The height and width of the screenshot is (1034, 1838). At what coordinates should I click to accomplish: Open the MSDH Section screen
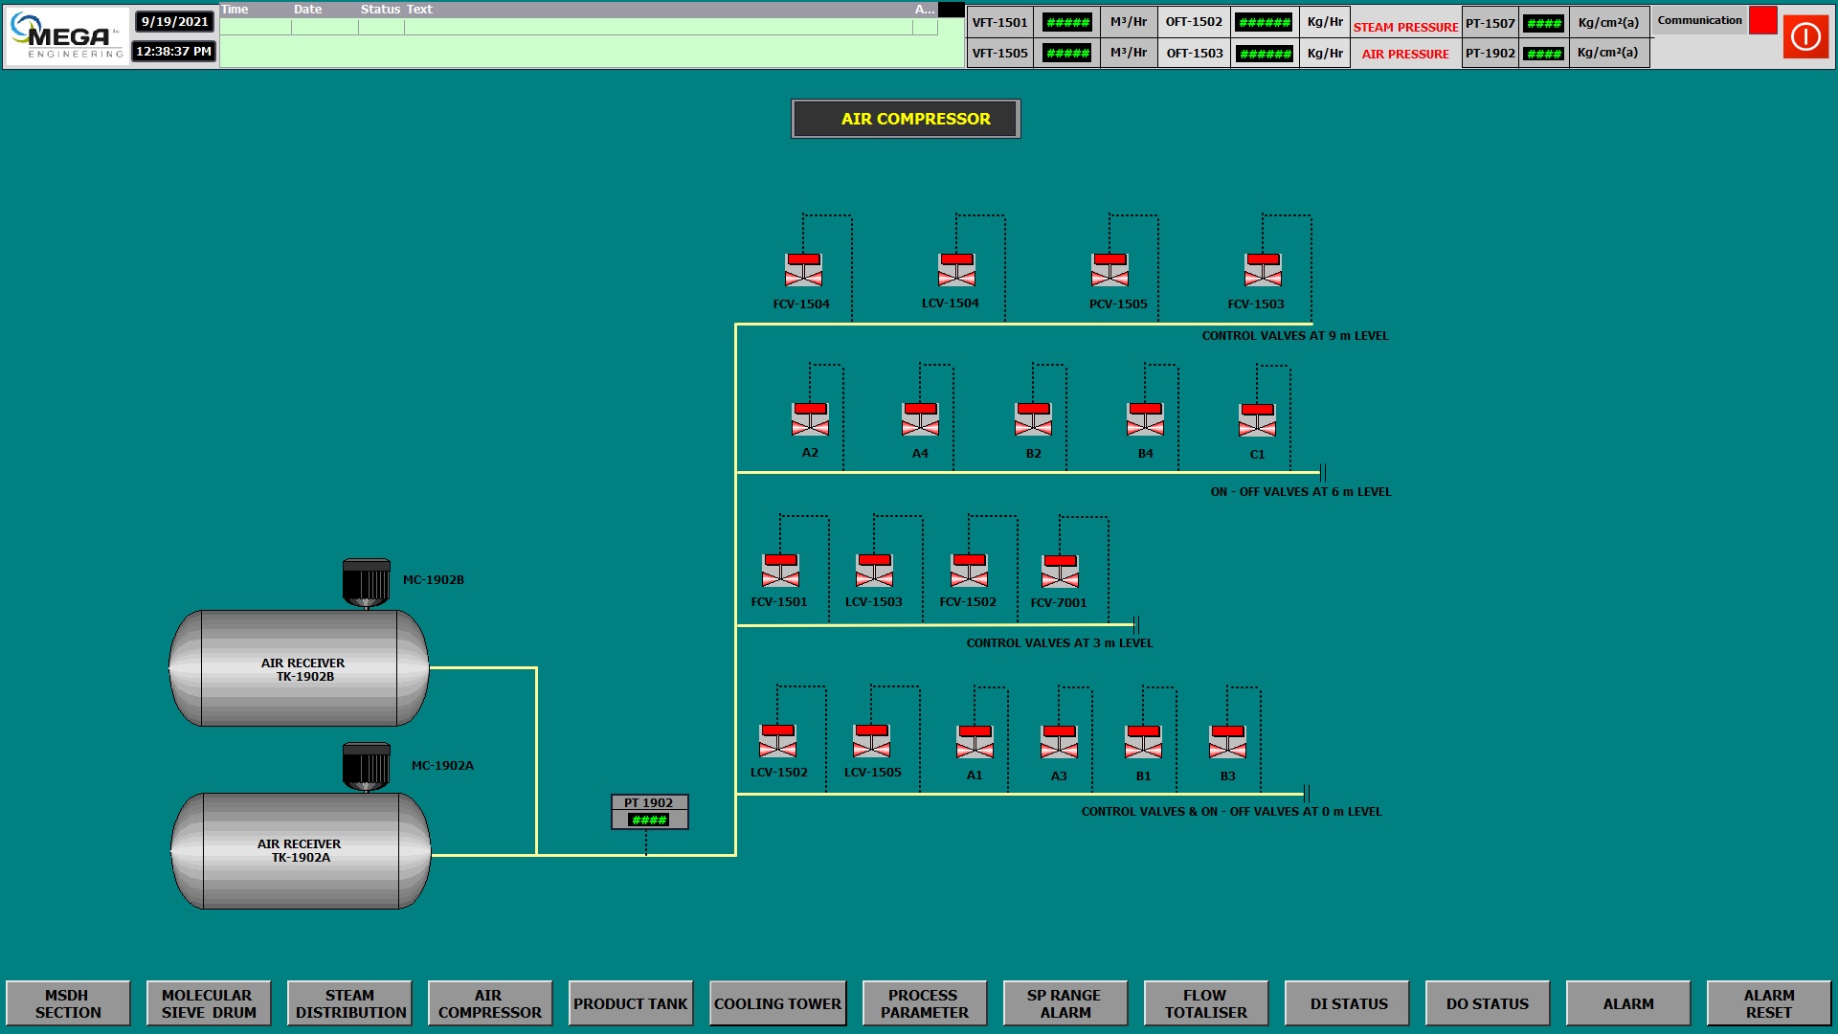(x=68, y=1003)
